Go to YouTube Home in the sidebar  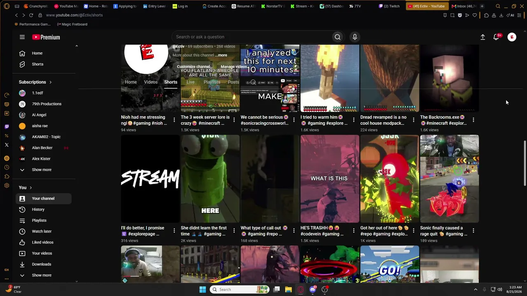coord(44,53)
